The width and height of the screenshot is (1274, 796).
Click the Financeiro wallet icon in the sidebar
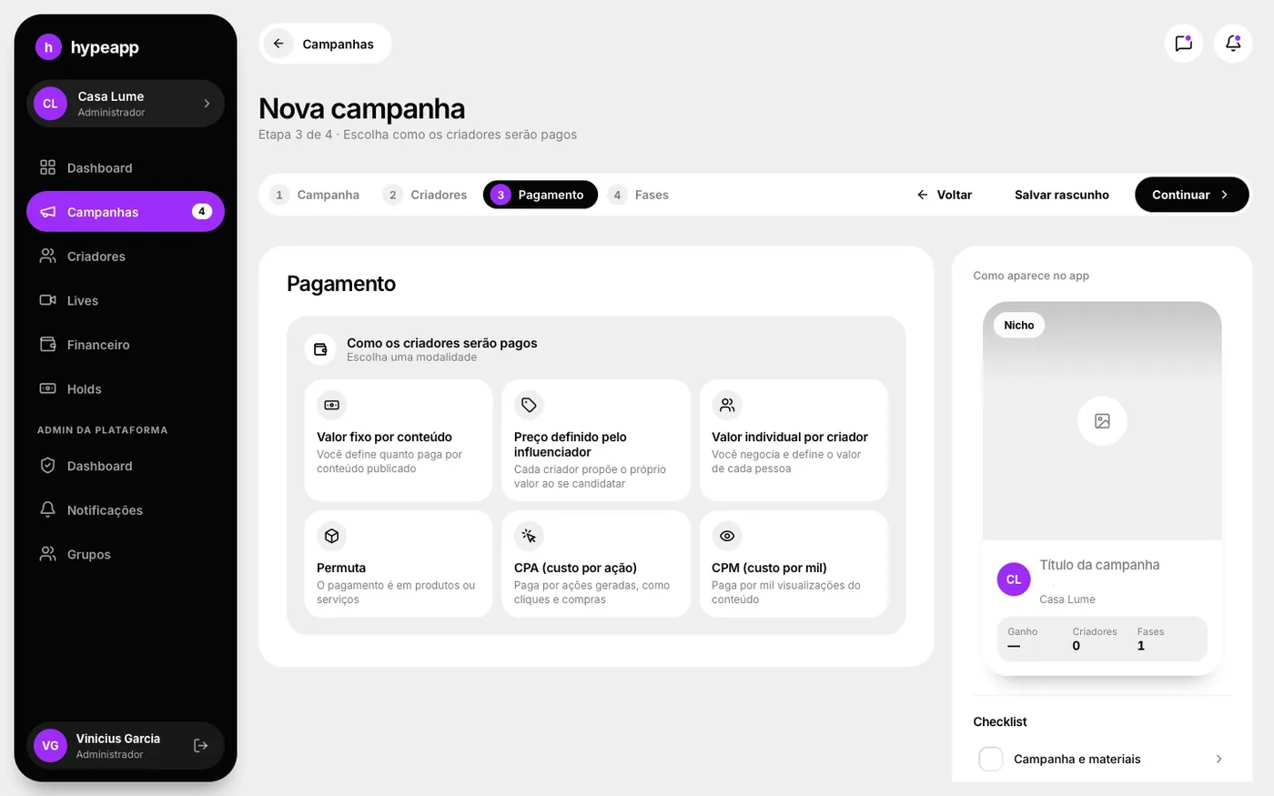(47, 345)
